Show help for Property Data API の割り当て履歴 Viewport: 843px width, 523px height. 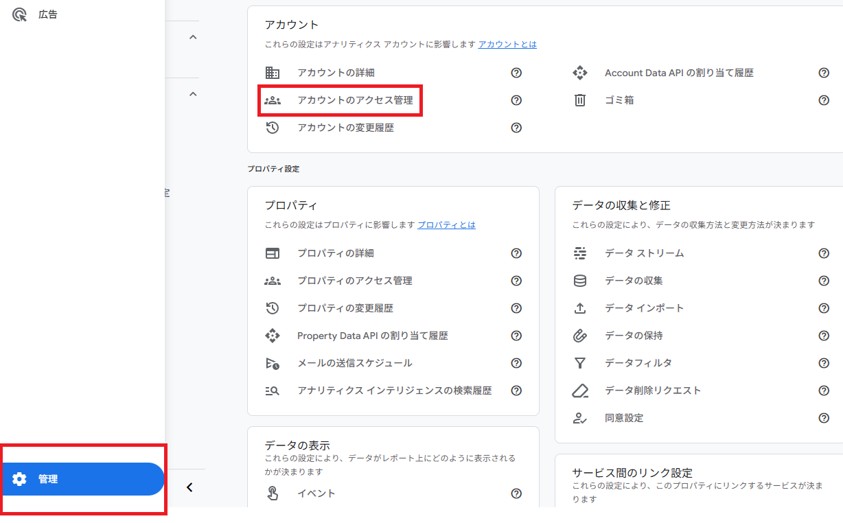coord(516,336)
